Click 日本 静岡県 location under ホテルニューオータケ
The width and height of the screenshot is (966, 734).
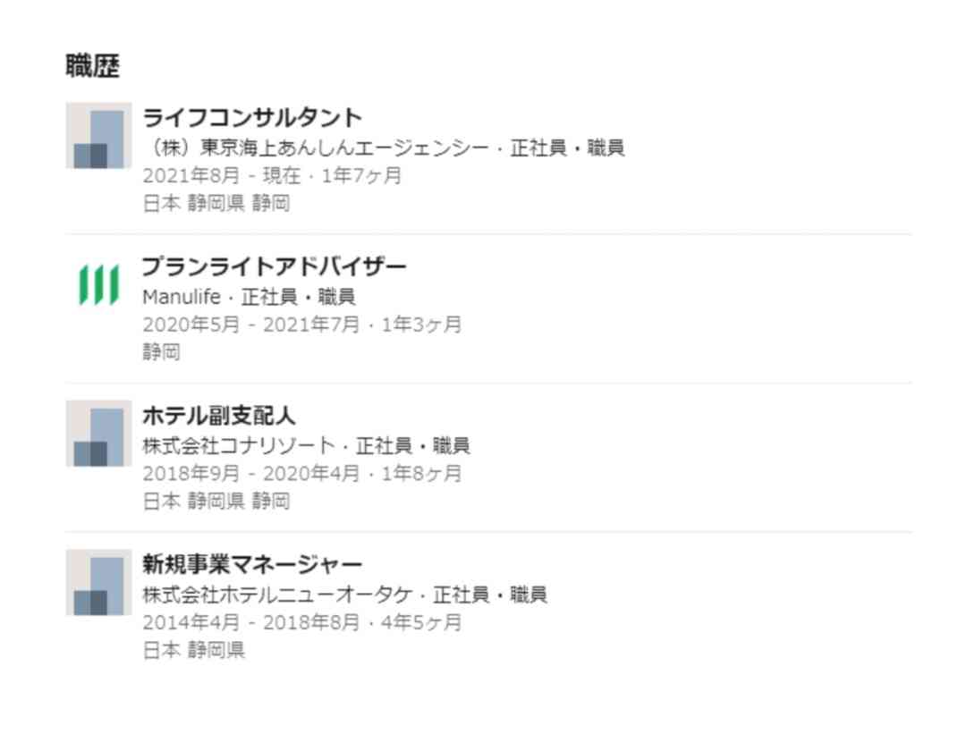(194, 650)
